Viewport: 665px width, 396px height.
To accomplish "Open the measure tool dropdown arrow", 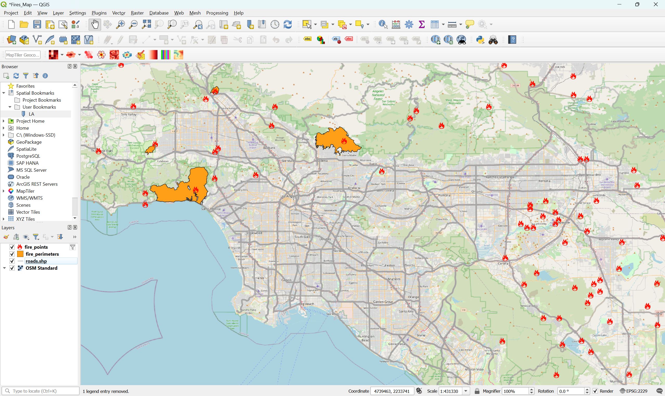I will point(461,25).
